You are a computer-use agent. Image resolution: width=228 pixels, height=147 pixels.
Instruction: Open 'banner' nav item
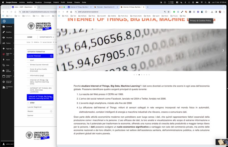tap(30, 116)
